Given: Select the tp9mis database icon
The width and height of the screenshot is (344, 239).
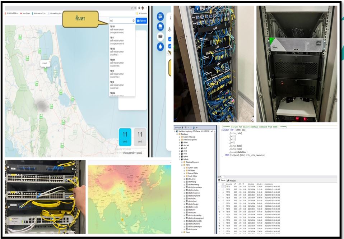Looking at the screenshot, I should [182, 156].
